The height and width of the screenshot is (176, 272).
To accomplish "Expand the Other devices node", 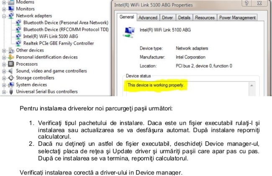I will click(x=4, y=51).
